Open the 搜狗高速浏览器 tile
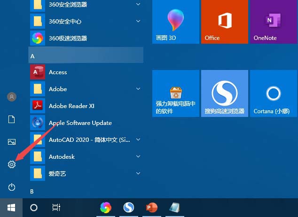298x217 pixels. pyautogui.click(x=225, y=93)
